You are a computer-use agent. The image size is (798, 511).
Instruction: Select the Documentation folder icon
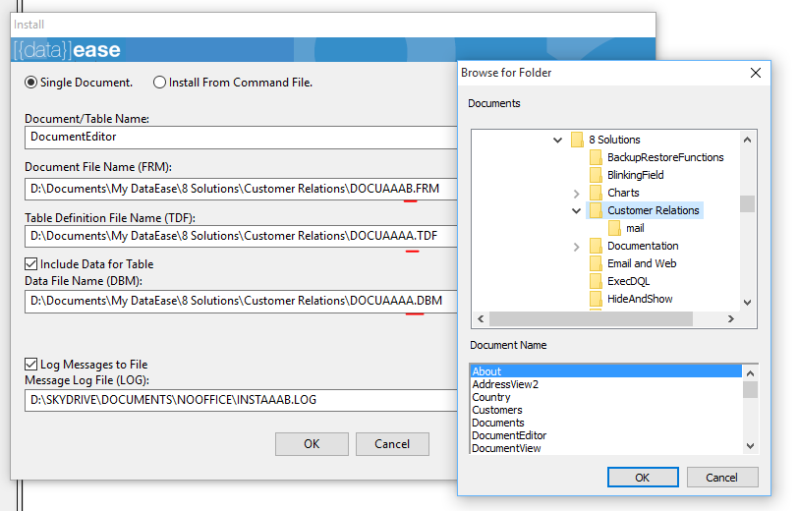(596, 246)
